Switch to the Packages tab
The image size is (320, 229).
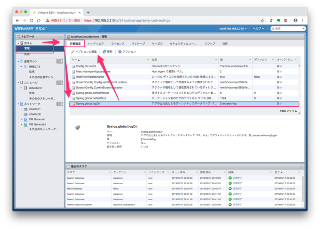click(x=138, y=44)
